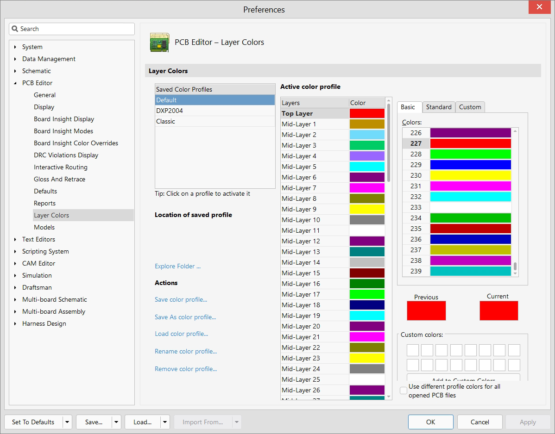Click Save color profile link
The image size is (555, 434).
click(x=181, y=299)
